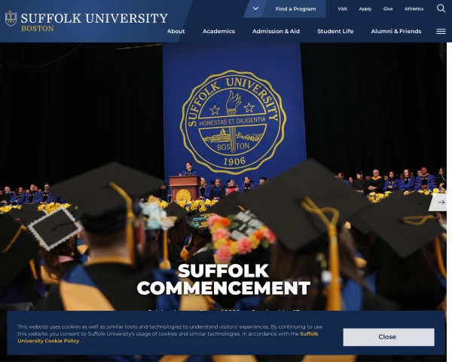Open the Alumni & Friends menu
This screenshot has width=452, height=362.
[396, 31]
